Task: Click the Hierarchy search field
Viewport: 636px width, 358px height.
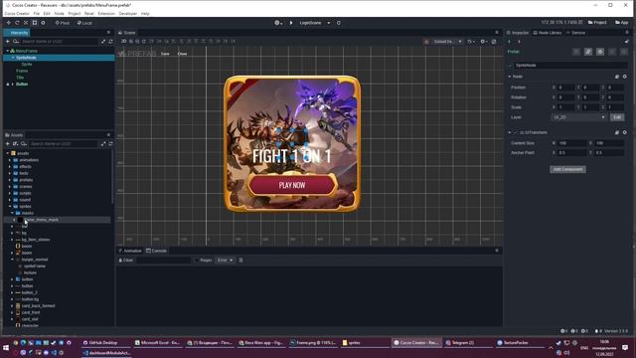Action: point(60,42)
